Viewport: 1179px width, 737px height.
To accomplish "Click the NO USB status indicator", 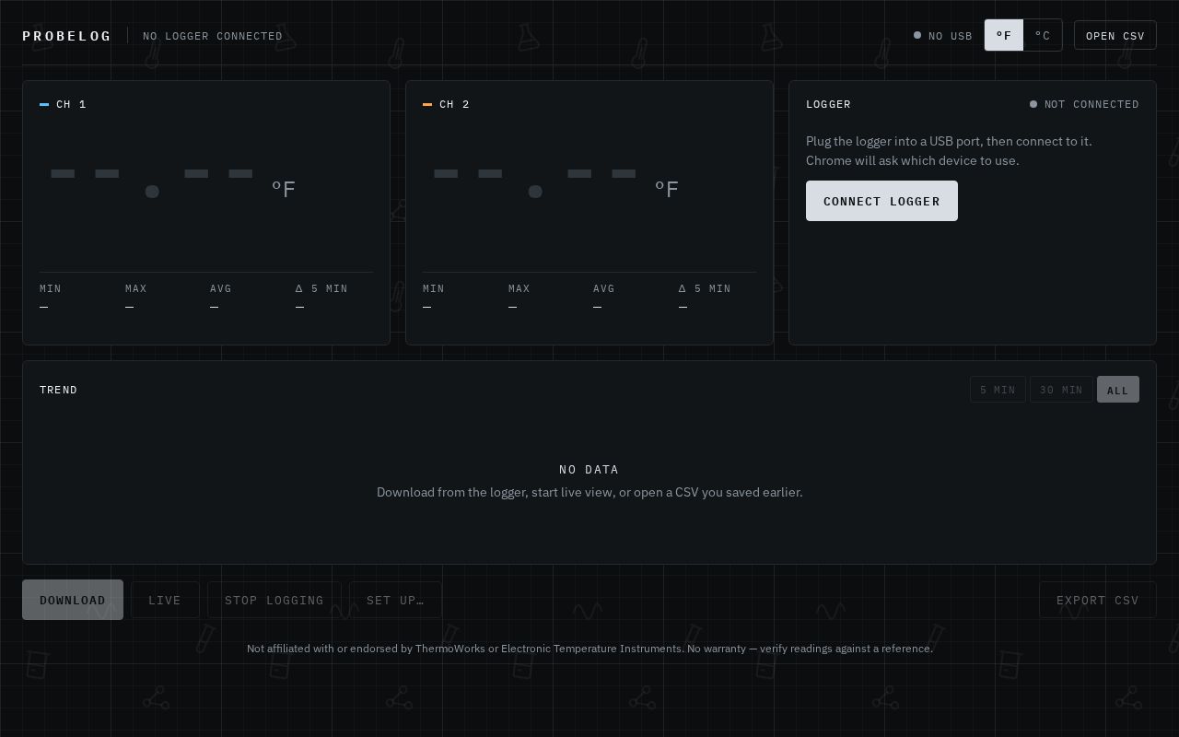I will [942, 36].
